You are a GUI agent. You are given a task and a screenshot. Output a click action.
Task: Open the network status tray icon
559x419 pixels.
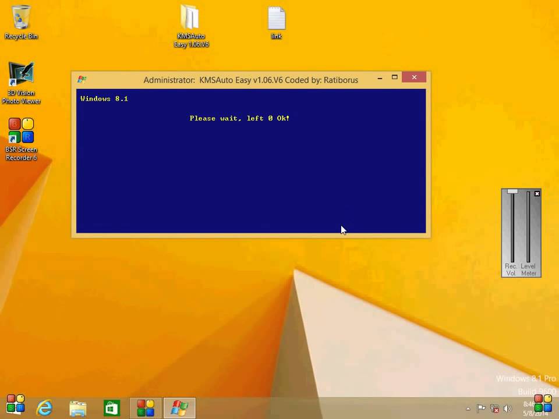click(x=494, y=409)
